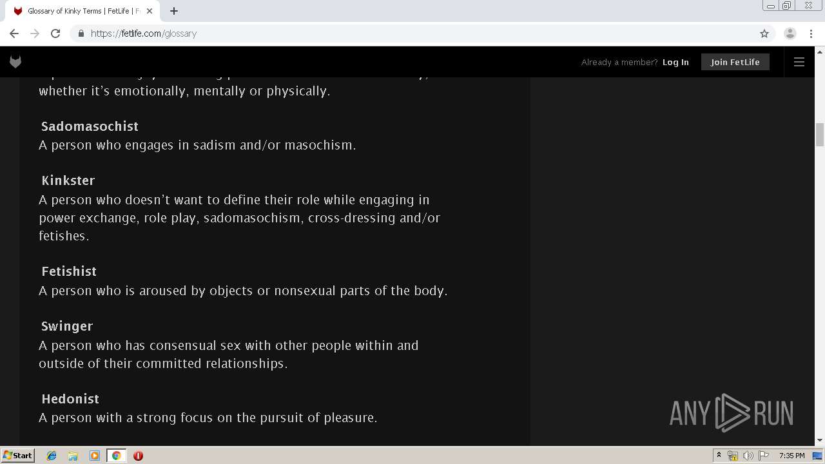825x464 pixels.
Task: Click the browser forward arrow
Action: pos(35,34)
